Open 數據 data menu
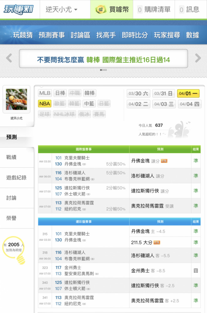This screenshot has height=313, width=207. [x=192, y=35]
